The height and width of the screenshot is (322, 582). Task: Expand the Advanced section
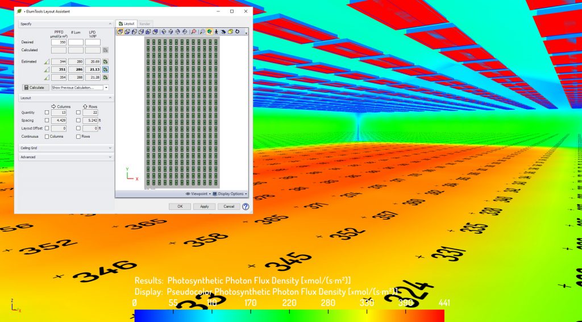coord(110,157)
